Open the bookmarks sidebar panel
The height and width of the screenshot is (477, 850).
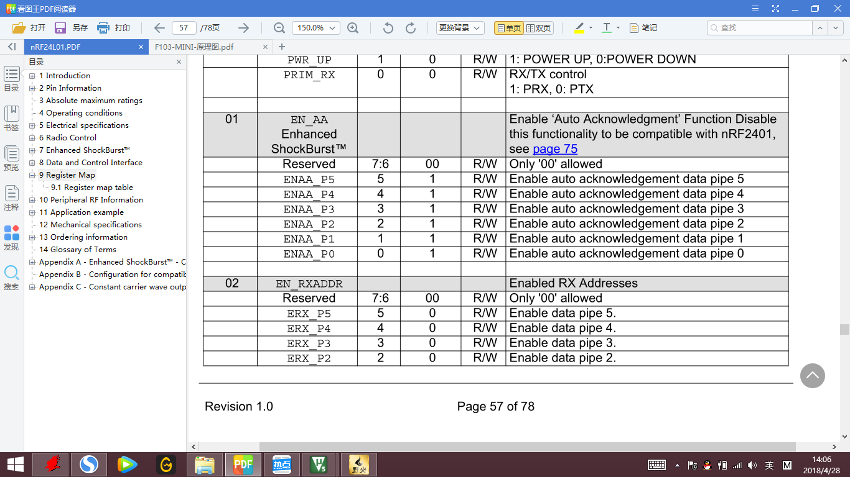point(11,118)
